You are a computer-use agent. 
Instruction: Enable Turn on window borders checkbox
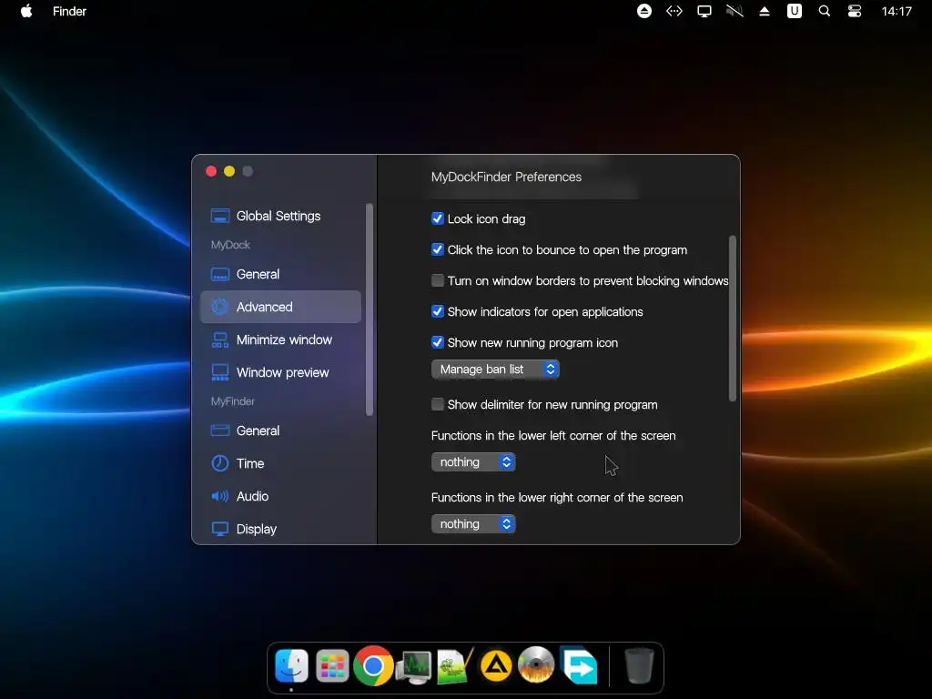click(x=438, y=280)
